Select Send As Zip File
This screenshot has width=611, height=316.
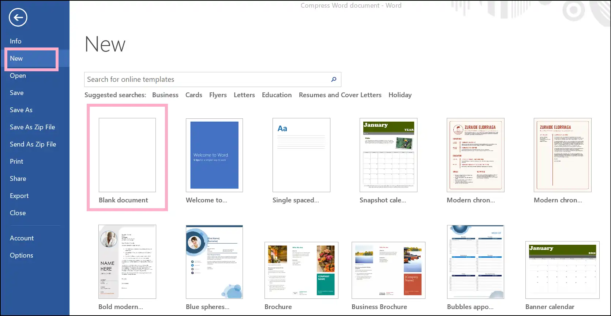pos(33,144)
